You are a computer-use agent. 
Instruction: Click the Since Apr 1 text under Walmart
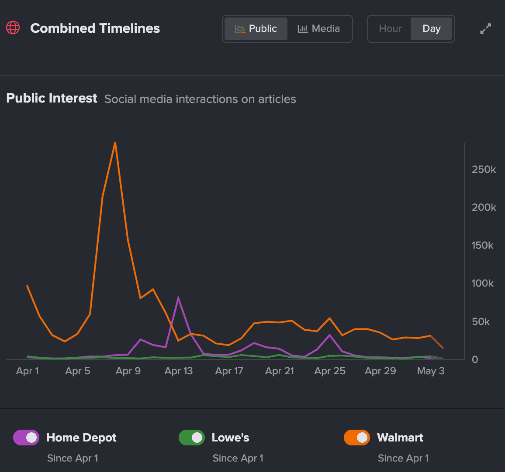tap(403, 458)
